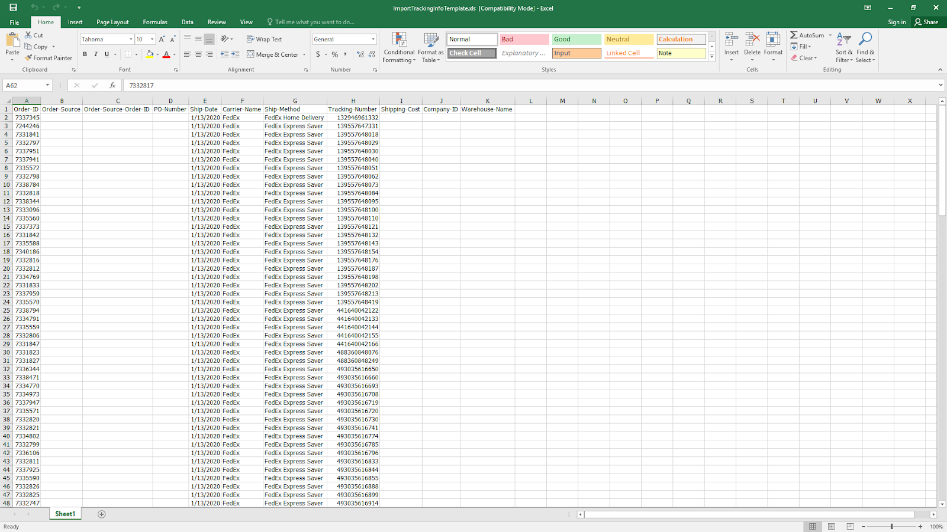Open Conditional Formatting menu
The width and height of the screenshot is (947, 532).
click(x=399, y=47)
